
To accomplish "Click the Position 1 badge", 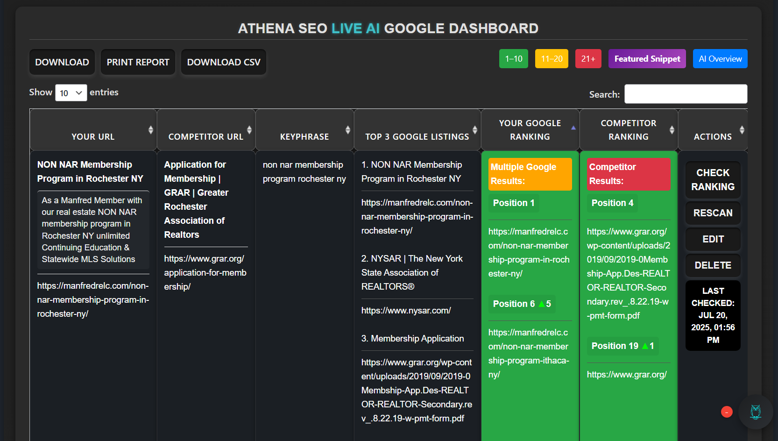I will 514,203.
